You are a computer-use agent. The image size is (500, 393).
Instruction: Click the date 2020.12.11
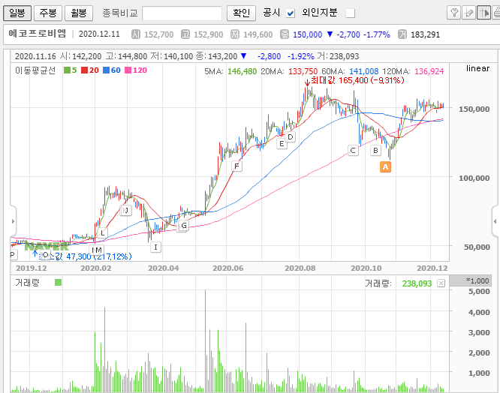coord(99,34)
